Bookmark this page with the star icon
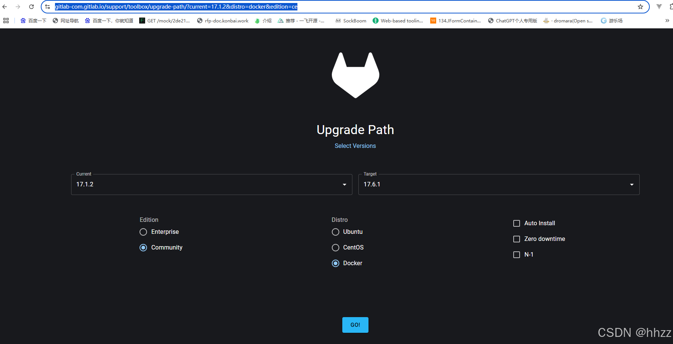 pyautogui.click(x=640, y=7)
